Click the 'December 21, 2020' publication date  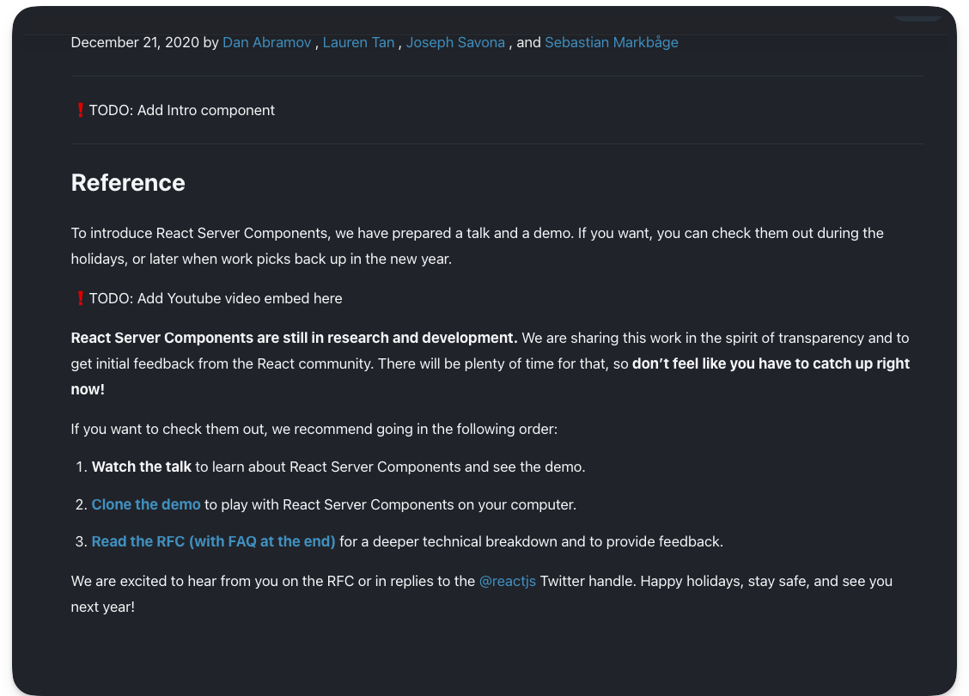click(x=134, y=42)
